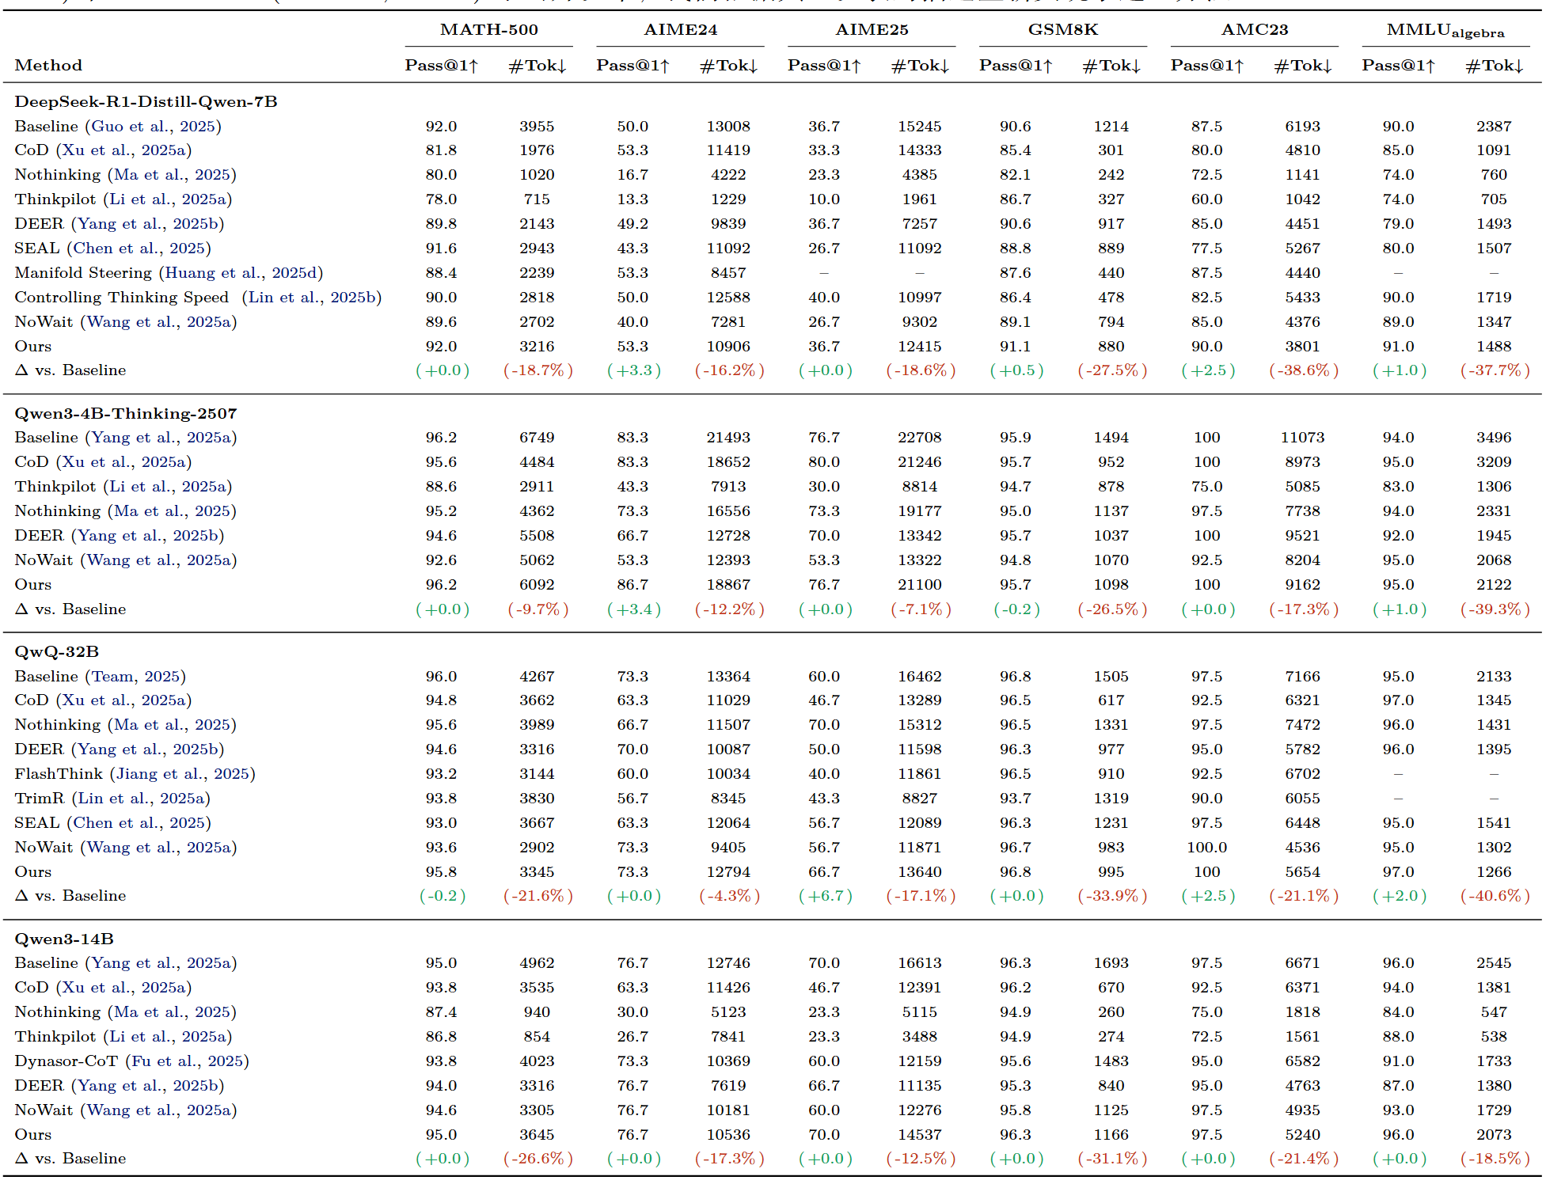Click the token count "3955"
Image resolution: width=1546 pixels, height=1203 pixels.
(x=537, y=126)
